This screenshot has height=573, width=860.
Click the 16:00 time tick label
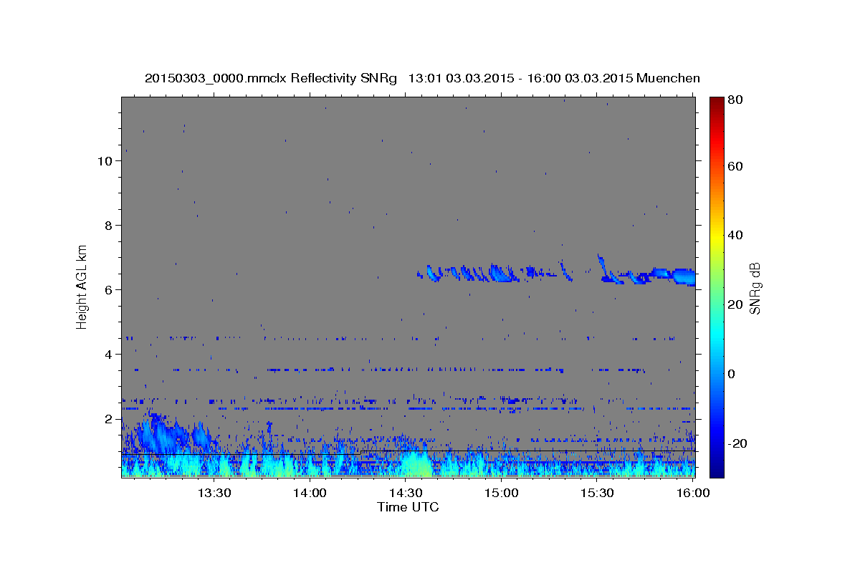[692, 493]
